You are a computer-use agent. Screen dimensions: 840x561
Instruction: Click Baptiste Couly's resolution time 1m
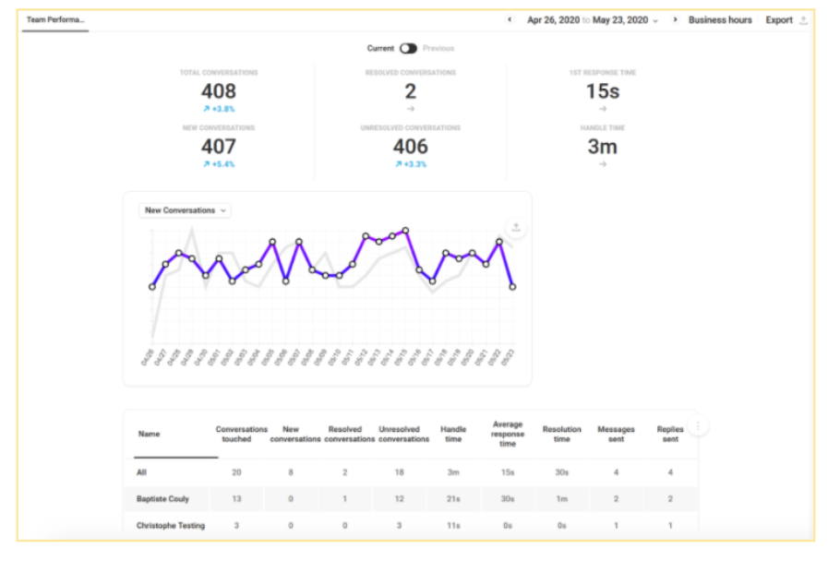[561, 499]
